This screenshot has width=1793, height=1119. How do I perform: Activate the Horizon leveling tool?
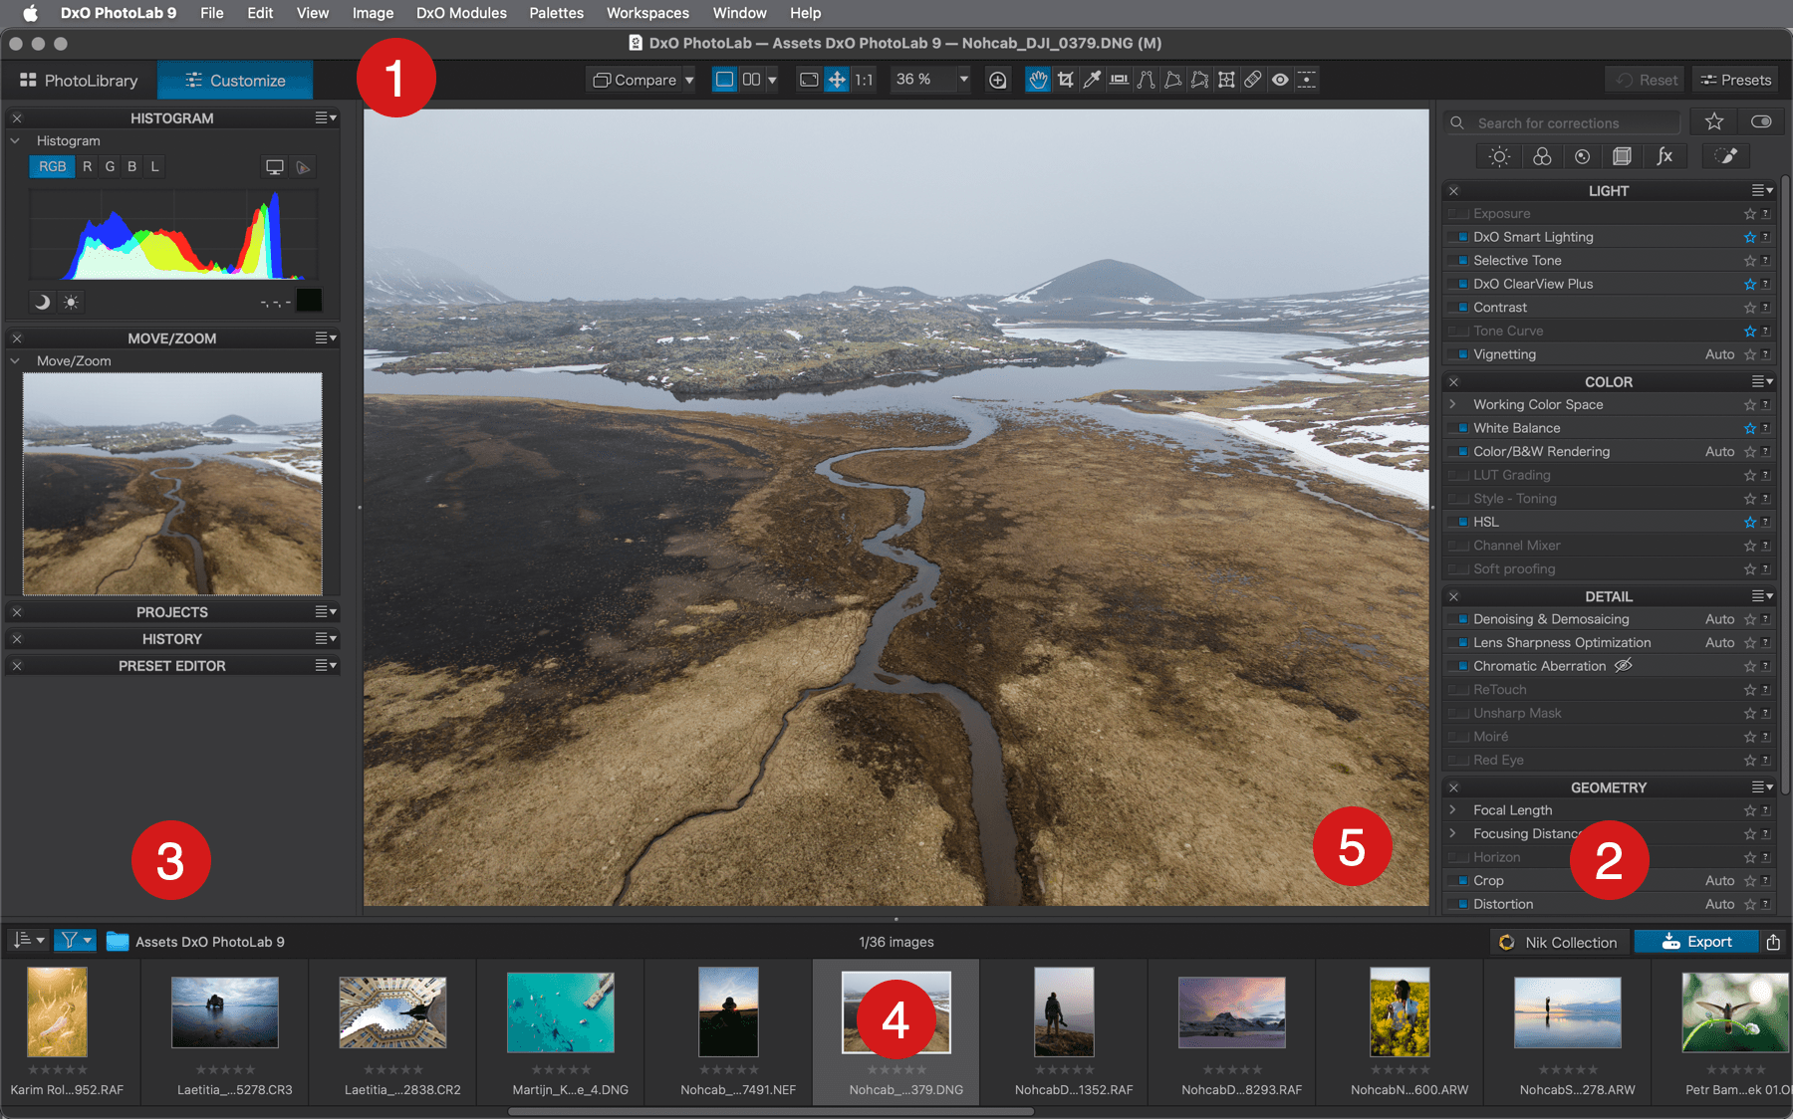[x=1120, y=80]
